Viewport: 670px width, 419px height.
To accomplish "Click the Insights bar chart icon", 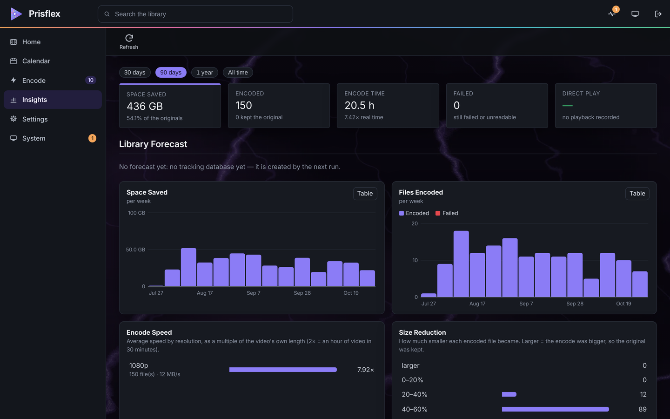I will click(x=13, y=100).
